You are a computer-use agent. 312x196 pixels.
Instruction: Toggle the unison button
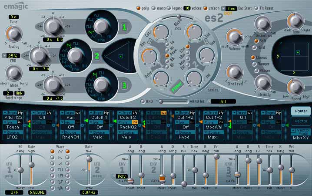[x=205, y=8]
